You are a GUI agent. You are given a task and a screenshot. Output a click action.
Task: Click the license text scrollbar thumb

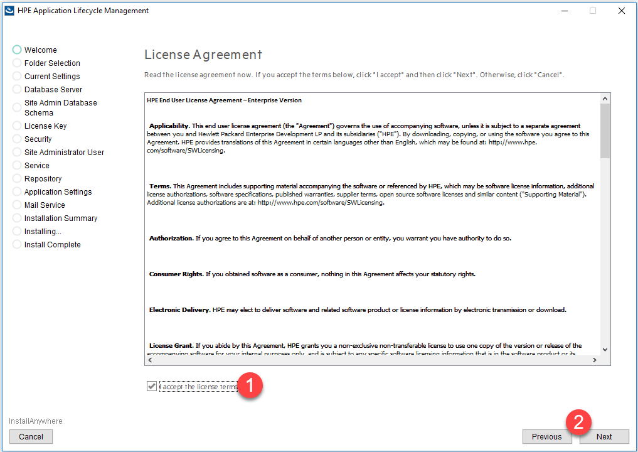click(605, 131)
